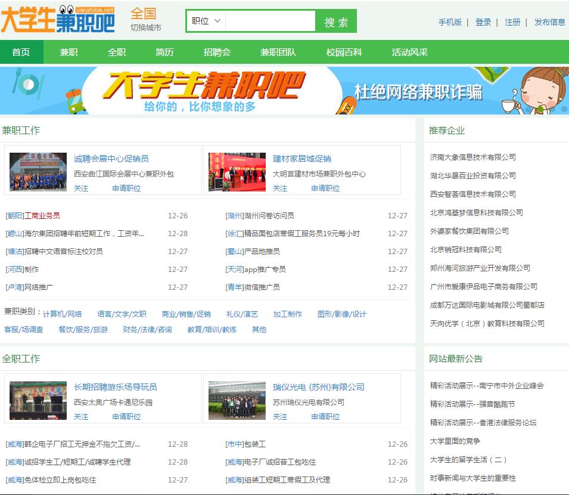Viewport: 569px width, 495px height.
Task: Open thumbnail for 瑞仪光电 (苏州)有限公司
Action: click(x=237, y=400)
